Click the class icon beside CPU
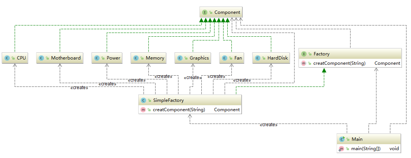 7,58
